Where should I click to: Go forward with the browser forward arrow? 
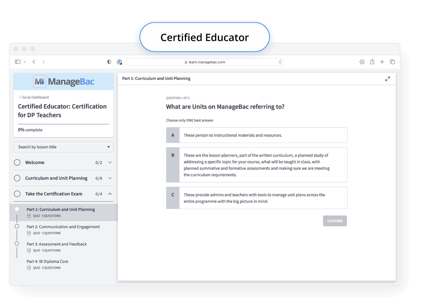pos(43,62)
